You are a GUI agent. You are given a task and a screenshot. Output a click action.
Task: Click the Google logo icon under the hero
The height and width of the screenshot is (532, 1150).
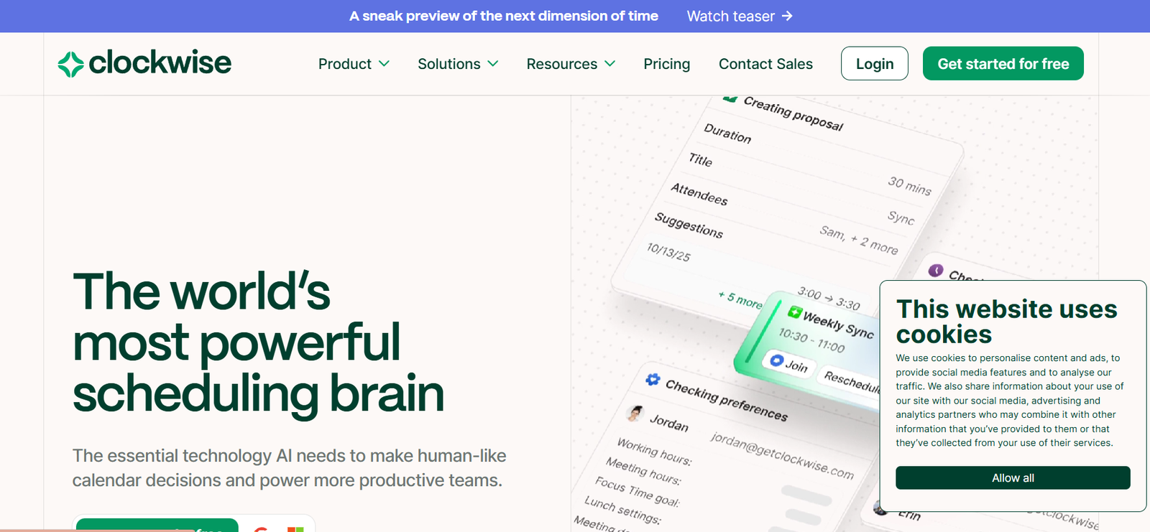point(261,528)
